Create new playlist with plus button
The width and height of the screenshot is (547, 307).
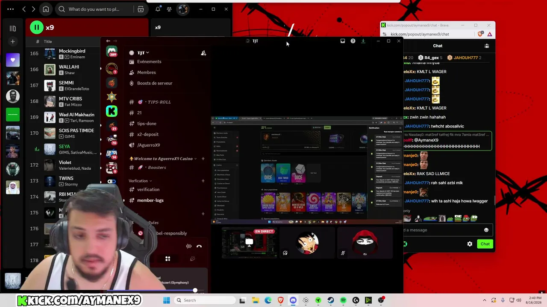[x=13, y=41]
